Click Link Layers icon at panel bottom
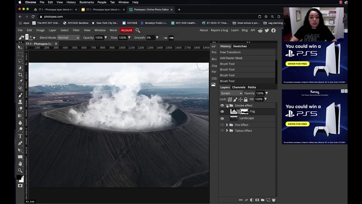This screenshot has height=204, width=362. 241,200
